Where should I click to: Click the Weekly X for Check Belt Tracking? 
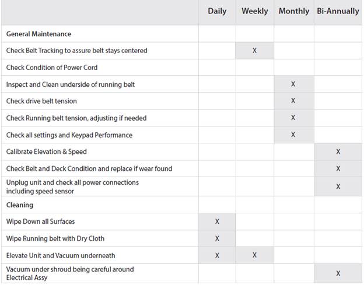[255, 51]
